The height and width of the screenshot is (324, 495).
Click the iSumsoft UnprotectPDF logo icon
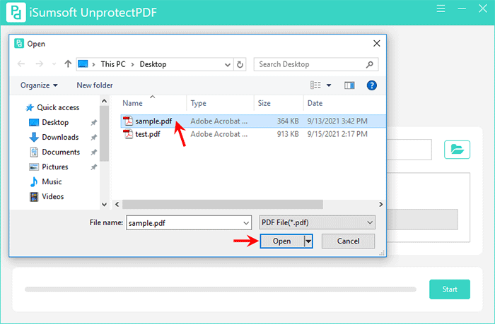pos(16,12)
